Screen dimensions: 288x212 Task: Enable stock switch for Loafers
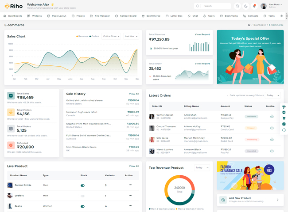pyautogui.click(x=82, y=196)
